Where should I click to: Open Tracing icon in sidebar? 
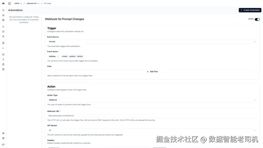click(x=3, y=27)
